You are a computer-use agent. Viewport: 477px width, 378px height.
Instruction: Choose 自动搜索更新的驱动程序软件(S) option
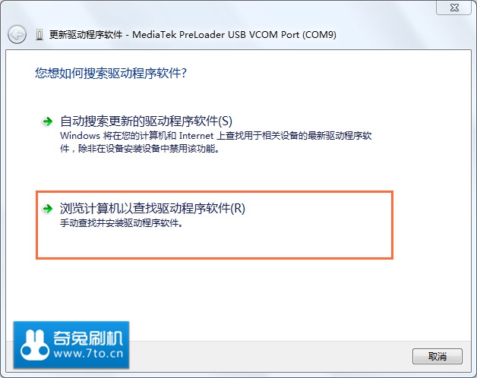(x=146, y=121)
